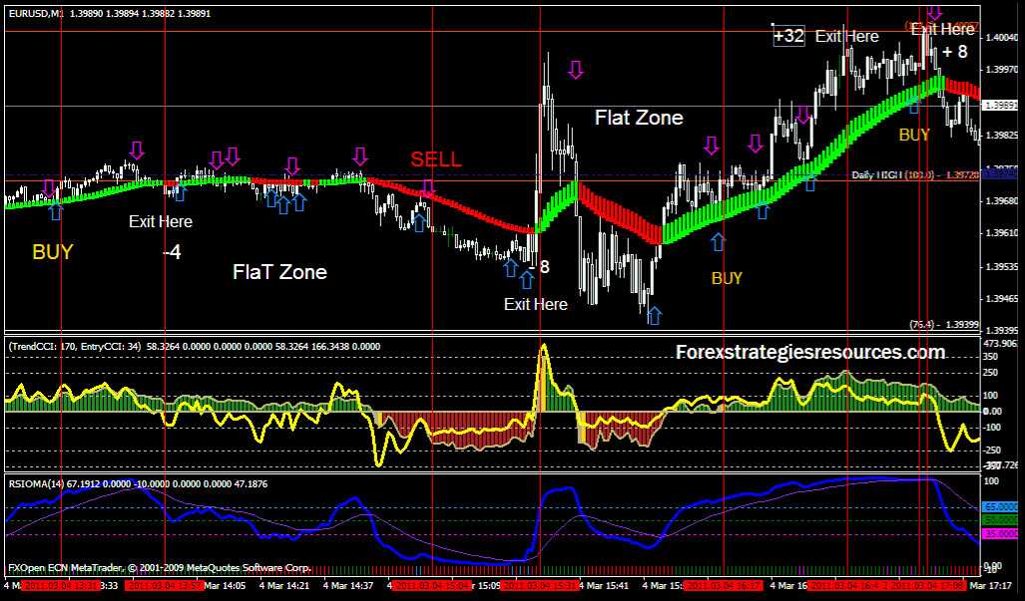Image resolution: width=1025 pixels, height=601 pixels.
Task: Click the green 50.0000 RSIOMA level tag
Action: click(x=1001, y=519)
